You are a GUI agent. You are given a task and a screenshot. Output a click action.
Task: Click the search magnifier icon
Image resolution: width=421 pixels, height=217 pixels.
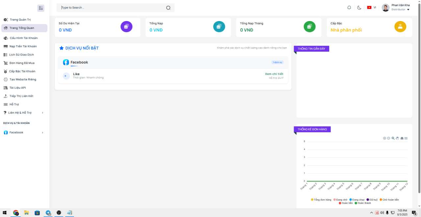coord(168,8)
